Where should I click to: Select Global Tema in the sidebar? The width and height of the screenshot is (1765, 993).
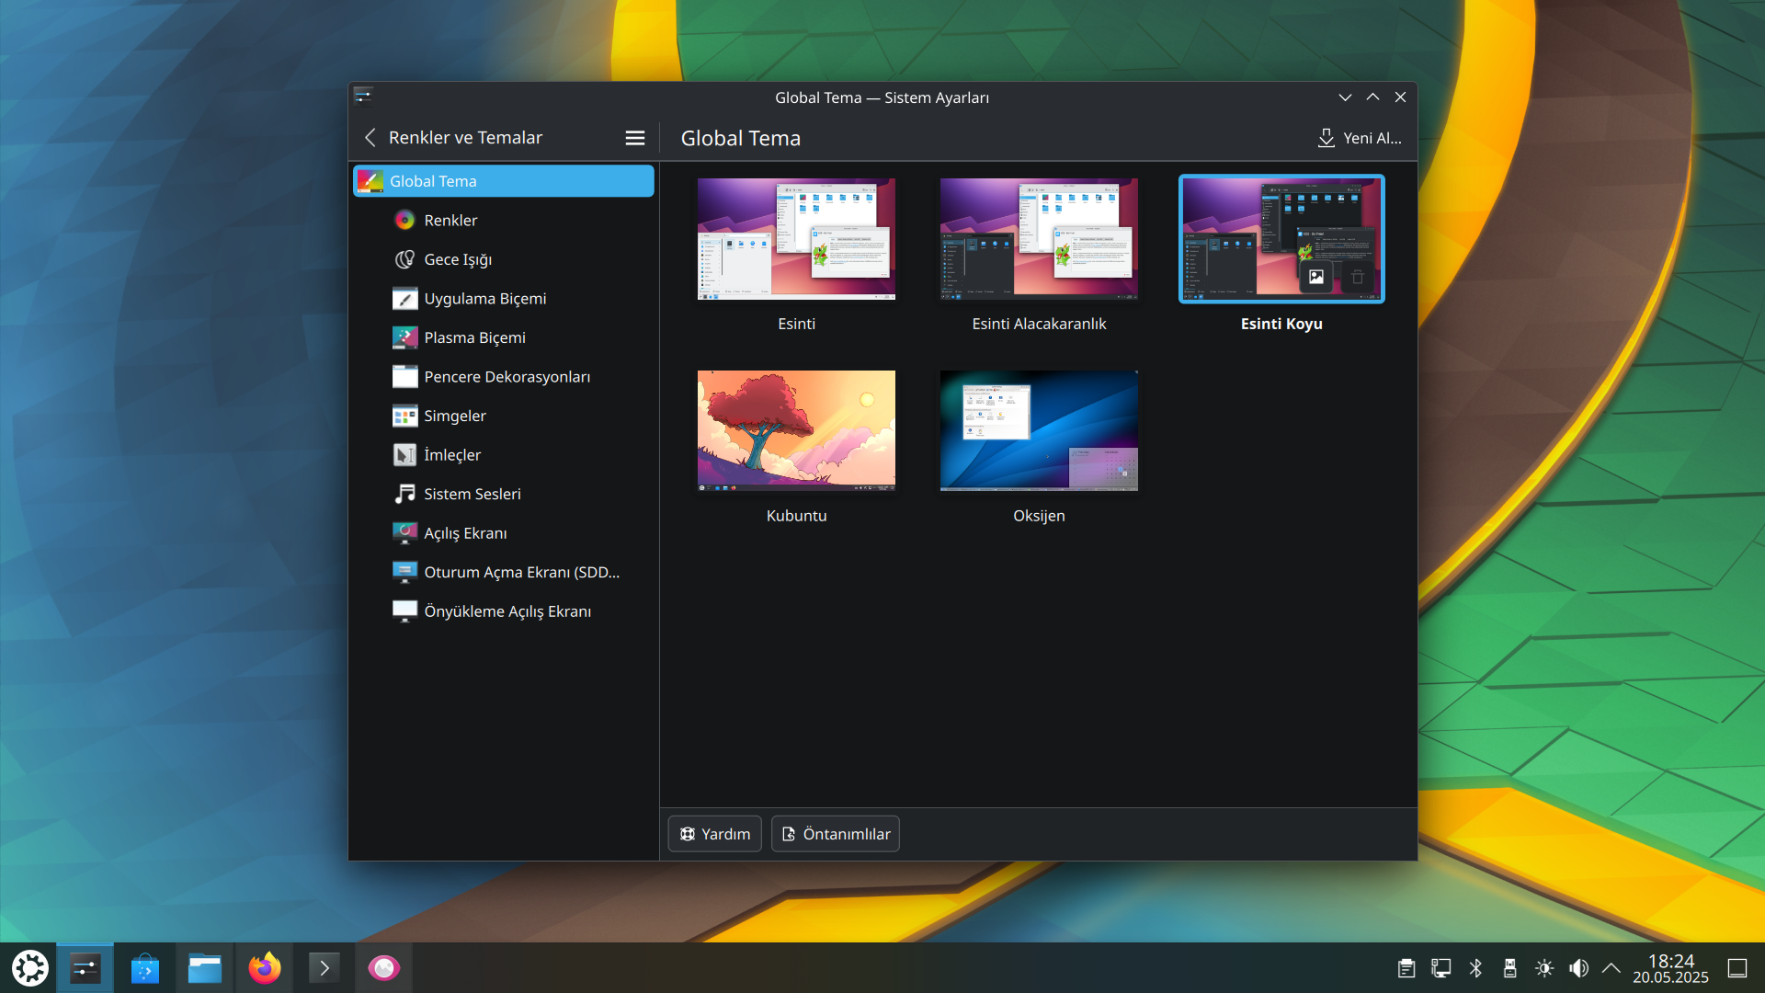tap(503, 181)
